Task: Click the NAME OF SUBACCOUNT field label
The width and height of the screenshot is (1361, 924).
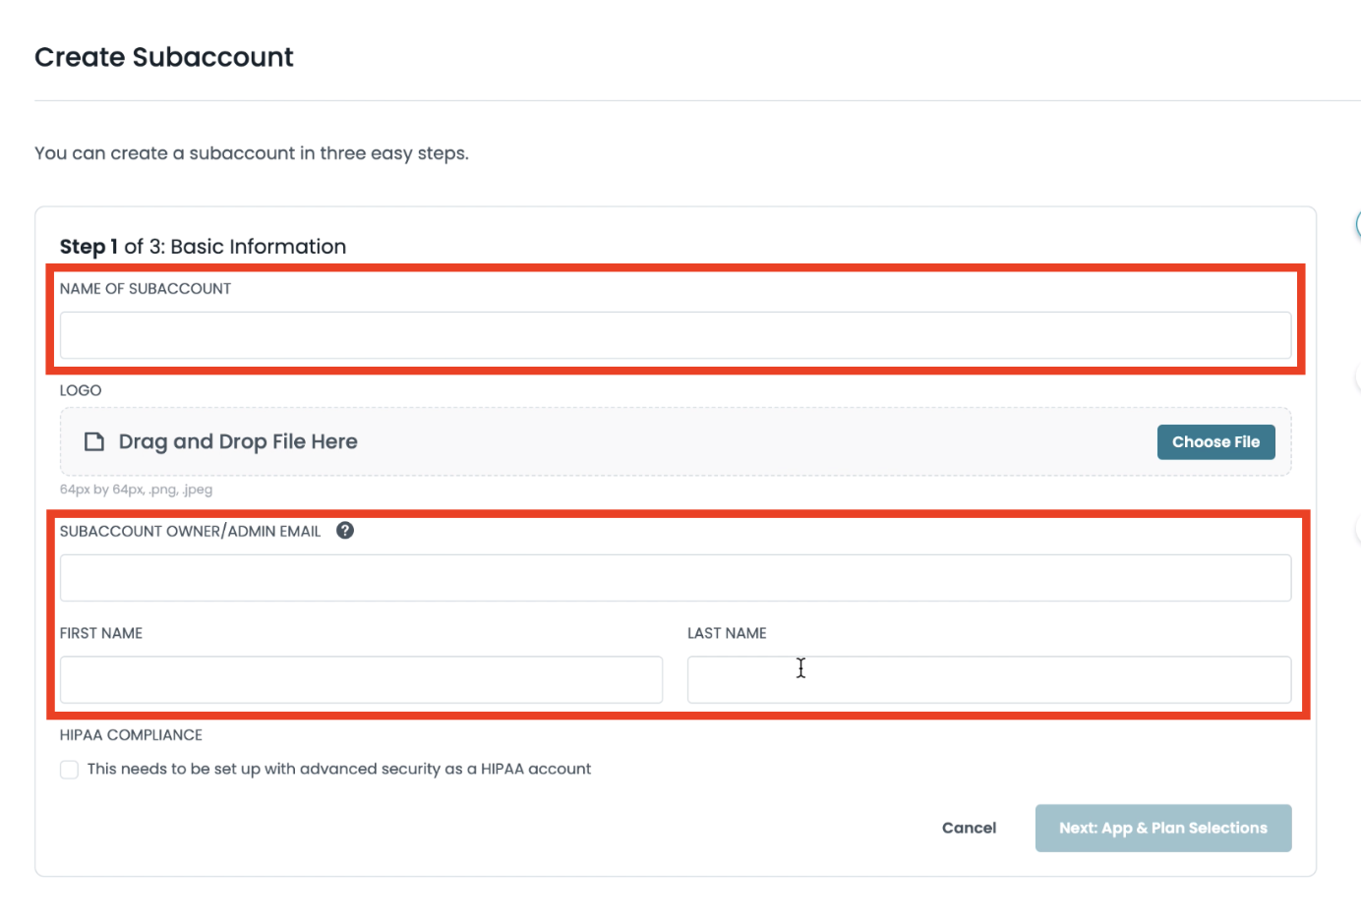Action: (x=146, y=289)
